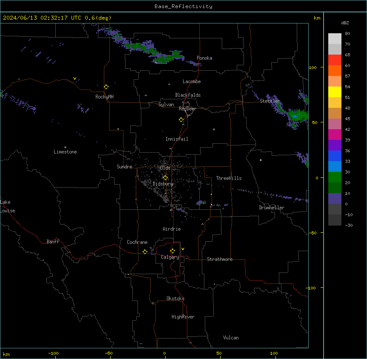The width and height of the screenshot is (367, 359).
Task: Click the Innisfail city label
Action: click(177, 139)
